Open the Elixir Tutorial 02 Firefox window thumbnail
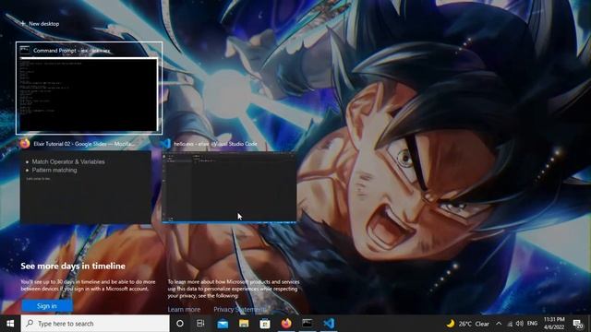Image resolution: width=591 pixels, height=332 pixels. [86, 187]
